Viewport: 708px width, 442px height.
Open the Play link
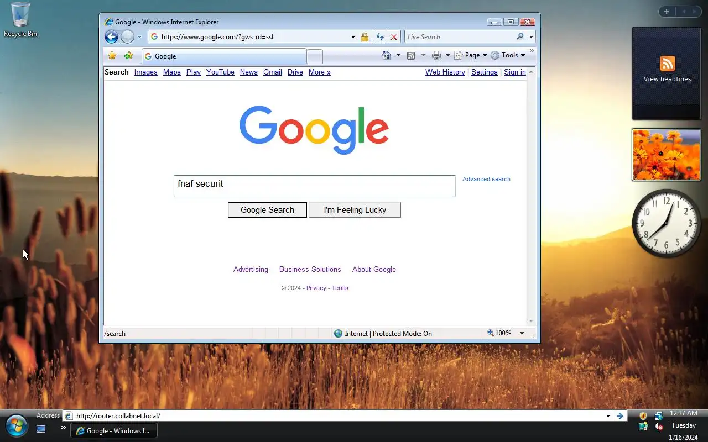tap(194, 72)
